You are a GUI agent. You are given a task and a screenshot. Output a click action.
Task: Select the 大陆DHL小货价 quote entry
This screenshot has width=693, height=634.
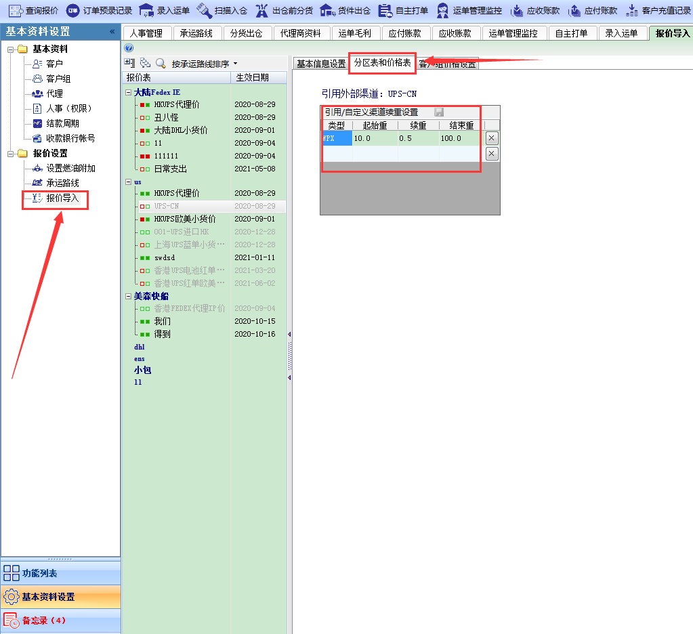click(180, 130)
